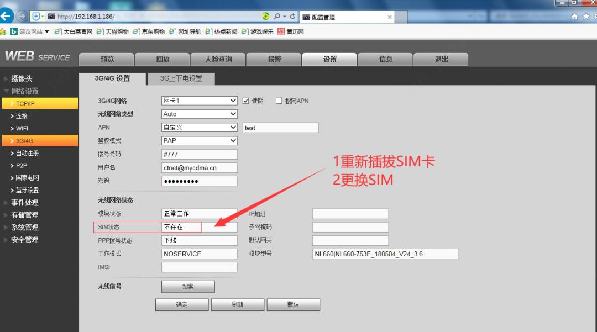Screen dimensions: 597x332
Task: Click the Refresh icon in the address bar
Action: pos(292,16)
